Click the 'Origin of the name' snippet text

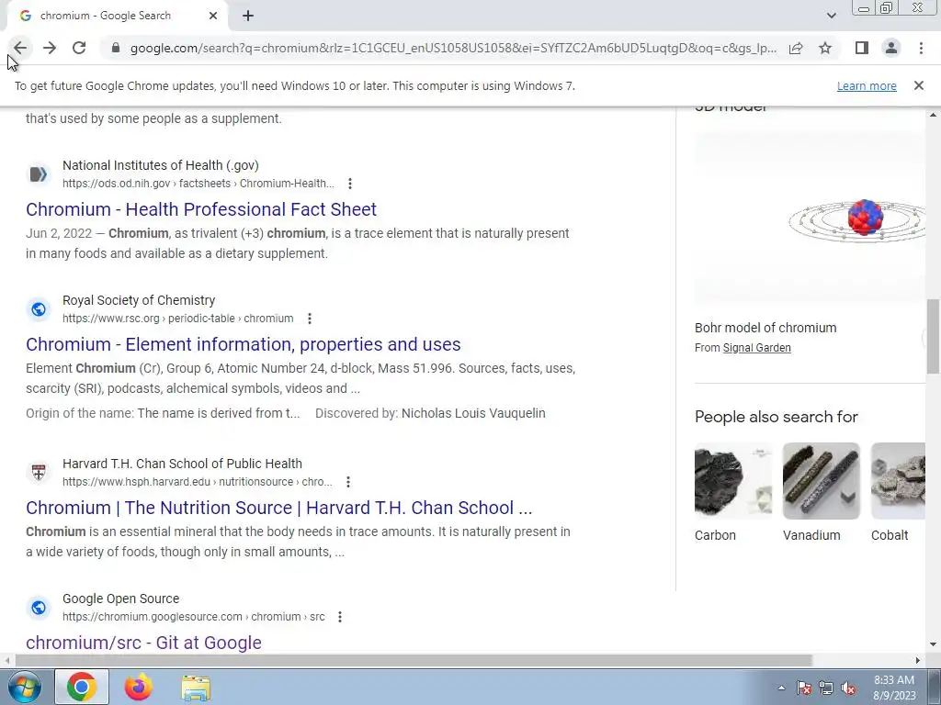click(163, 414)
